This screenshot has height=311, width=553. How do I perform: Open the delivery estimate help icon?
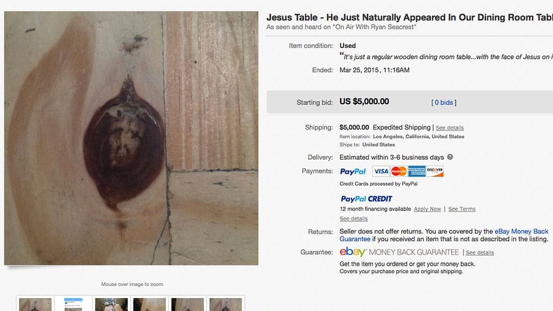click(x=450, y=157)
